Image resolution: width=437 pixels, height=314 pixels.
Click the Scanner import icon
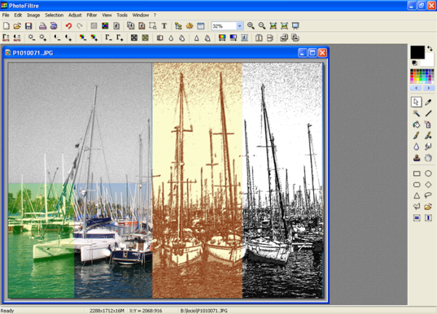[x=53, y=26]
